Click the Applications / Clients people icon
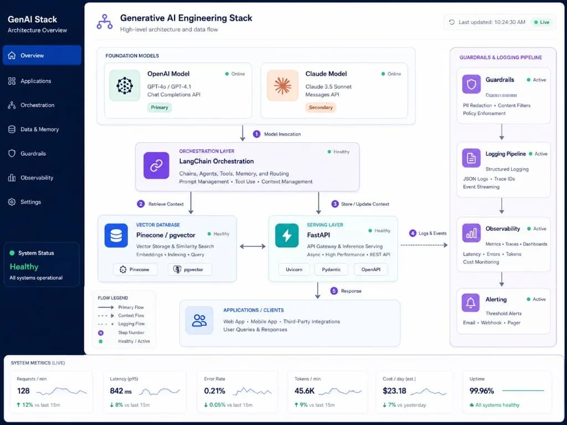Screen dimensions: 567x425 [x=199, y=320]
